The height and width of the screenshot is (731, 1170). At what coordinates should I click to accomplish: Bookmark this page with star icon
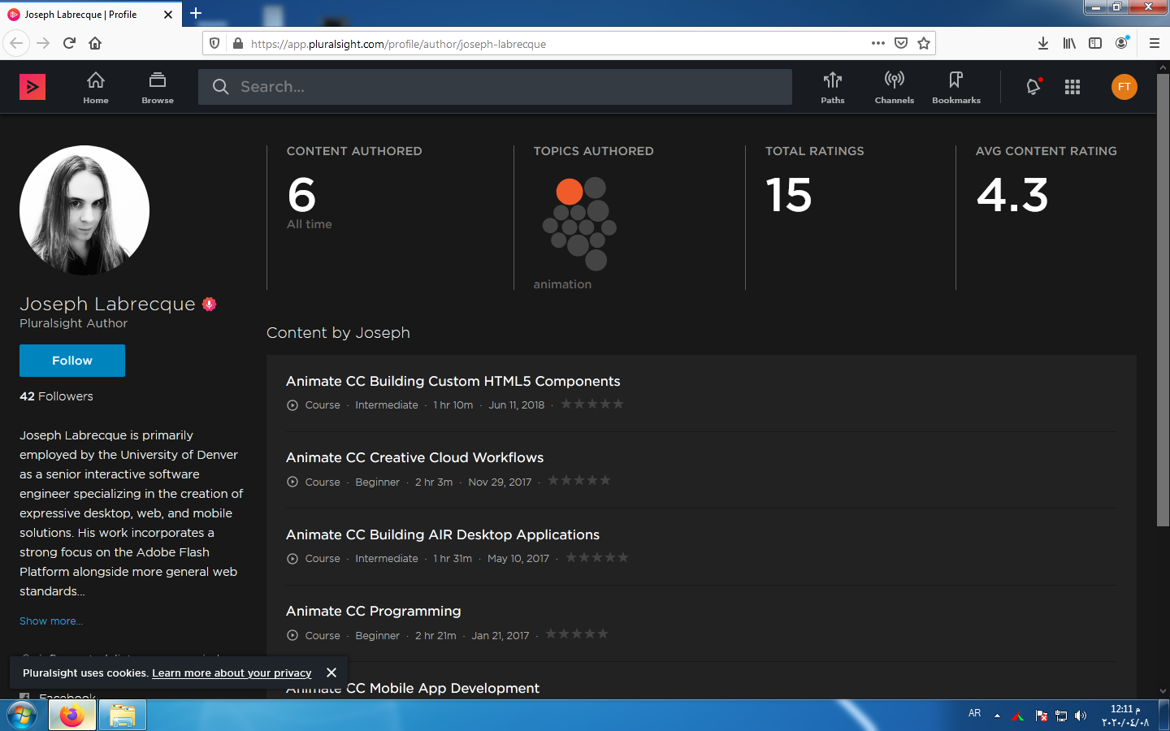[924, 43]
